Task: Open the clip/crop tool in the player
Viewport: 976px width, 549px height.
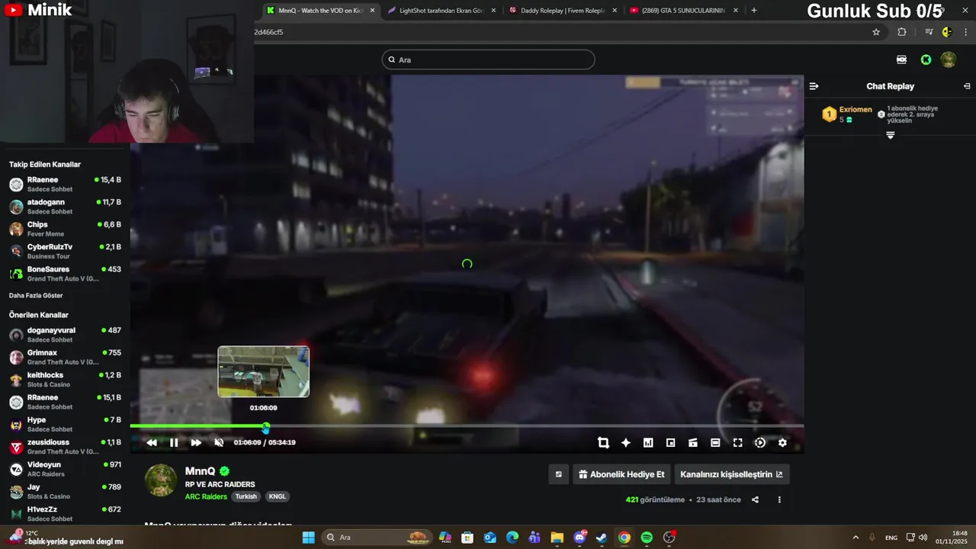Action: pos(603,442)
